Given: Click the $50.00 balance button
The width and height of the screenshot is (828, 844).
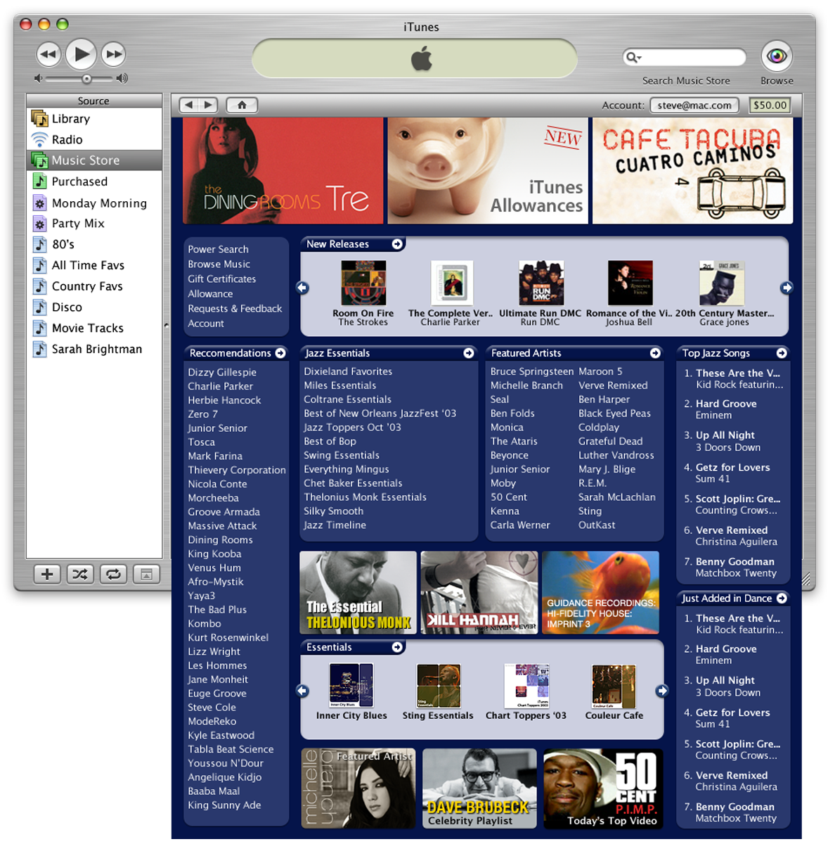Looking at the screenshot, I should [770, 105].
